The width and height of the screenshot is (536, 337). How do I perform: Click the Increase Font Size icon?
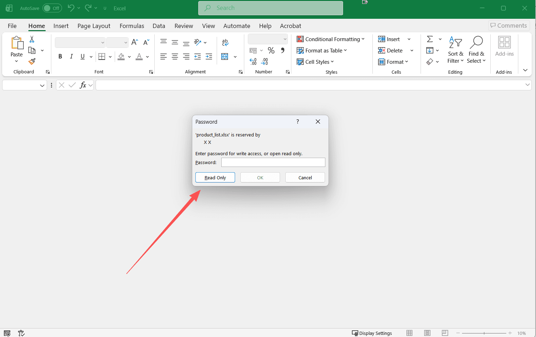point(135,42)
